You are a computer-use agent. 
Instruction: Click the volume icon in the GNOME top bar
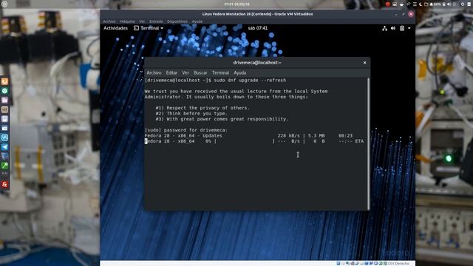[393, 28]
